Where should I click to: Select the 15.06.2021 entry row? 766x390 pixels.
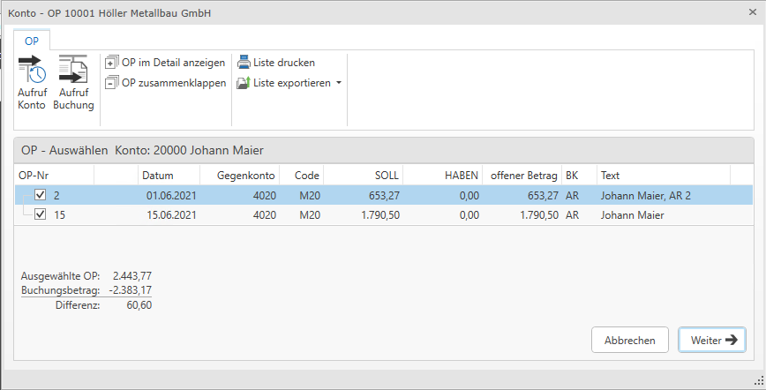pyautogui.click(x=169, y=214)
